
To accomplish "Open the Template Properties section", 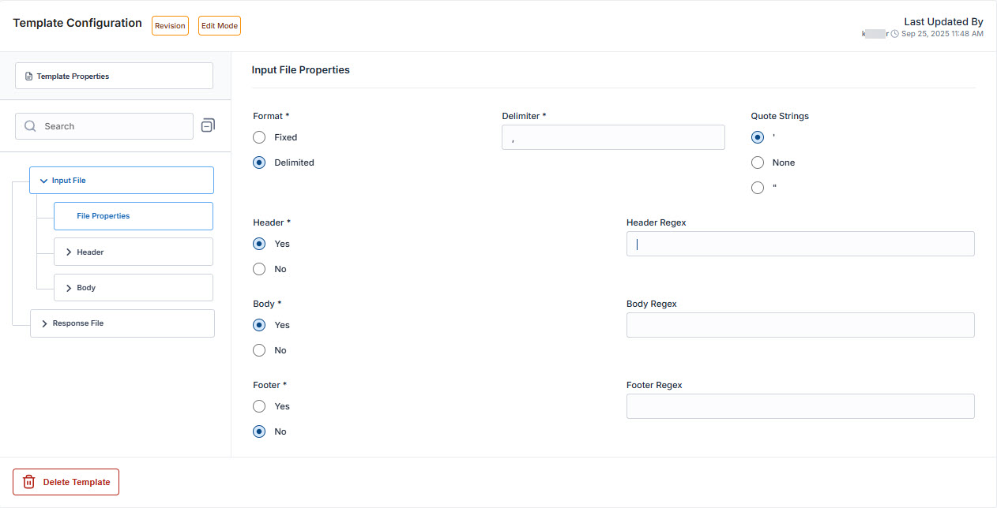I will [114, 77].
